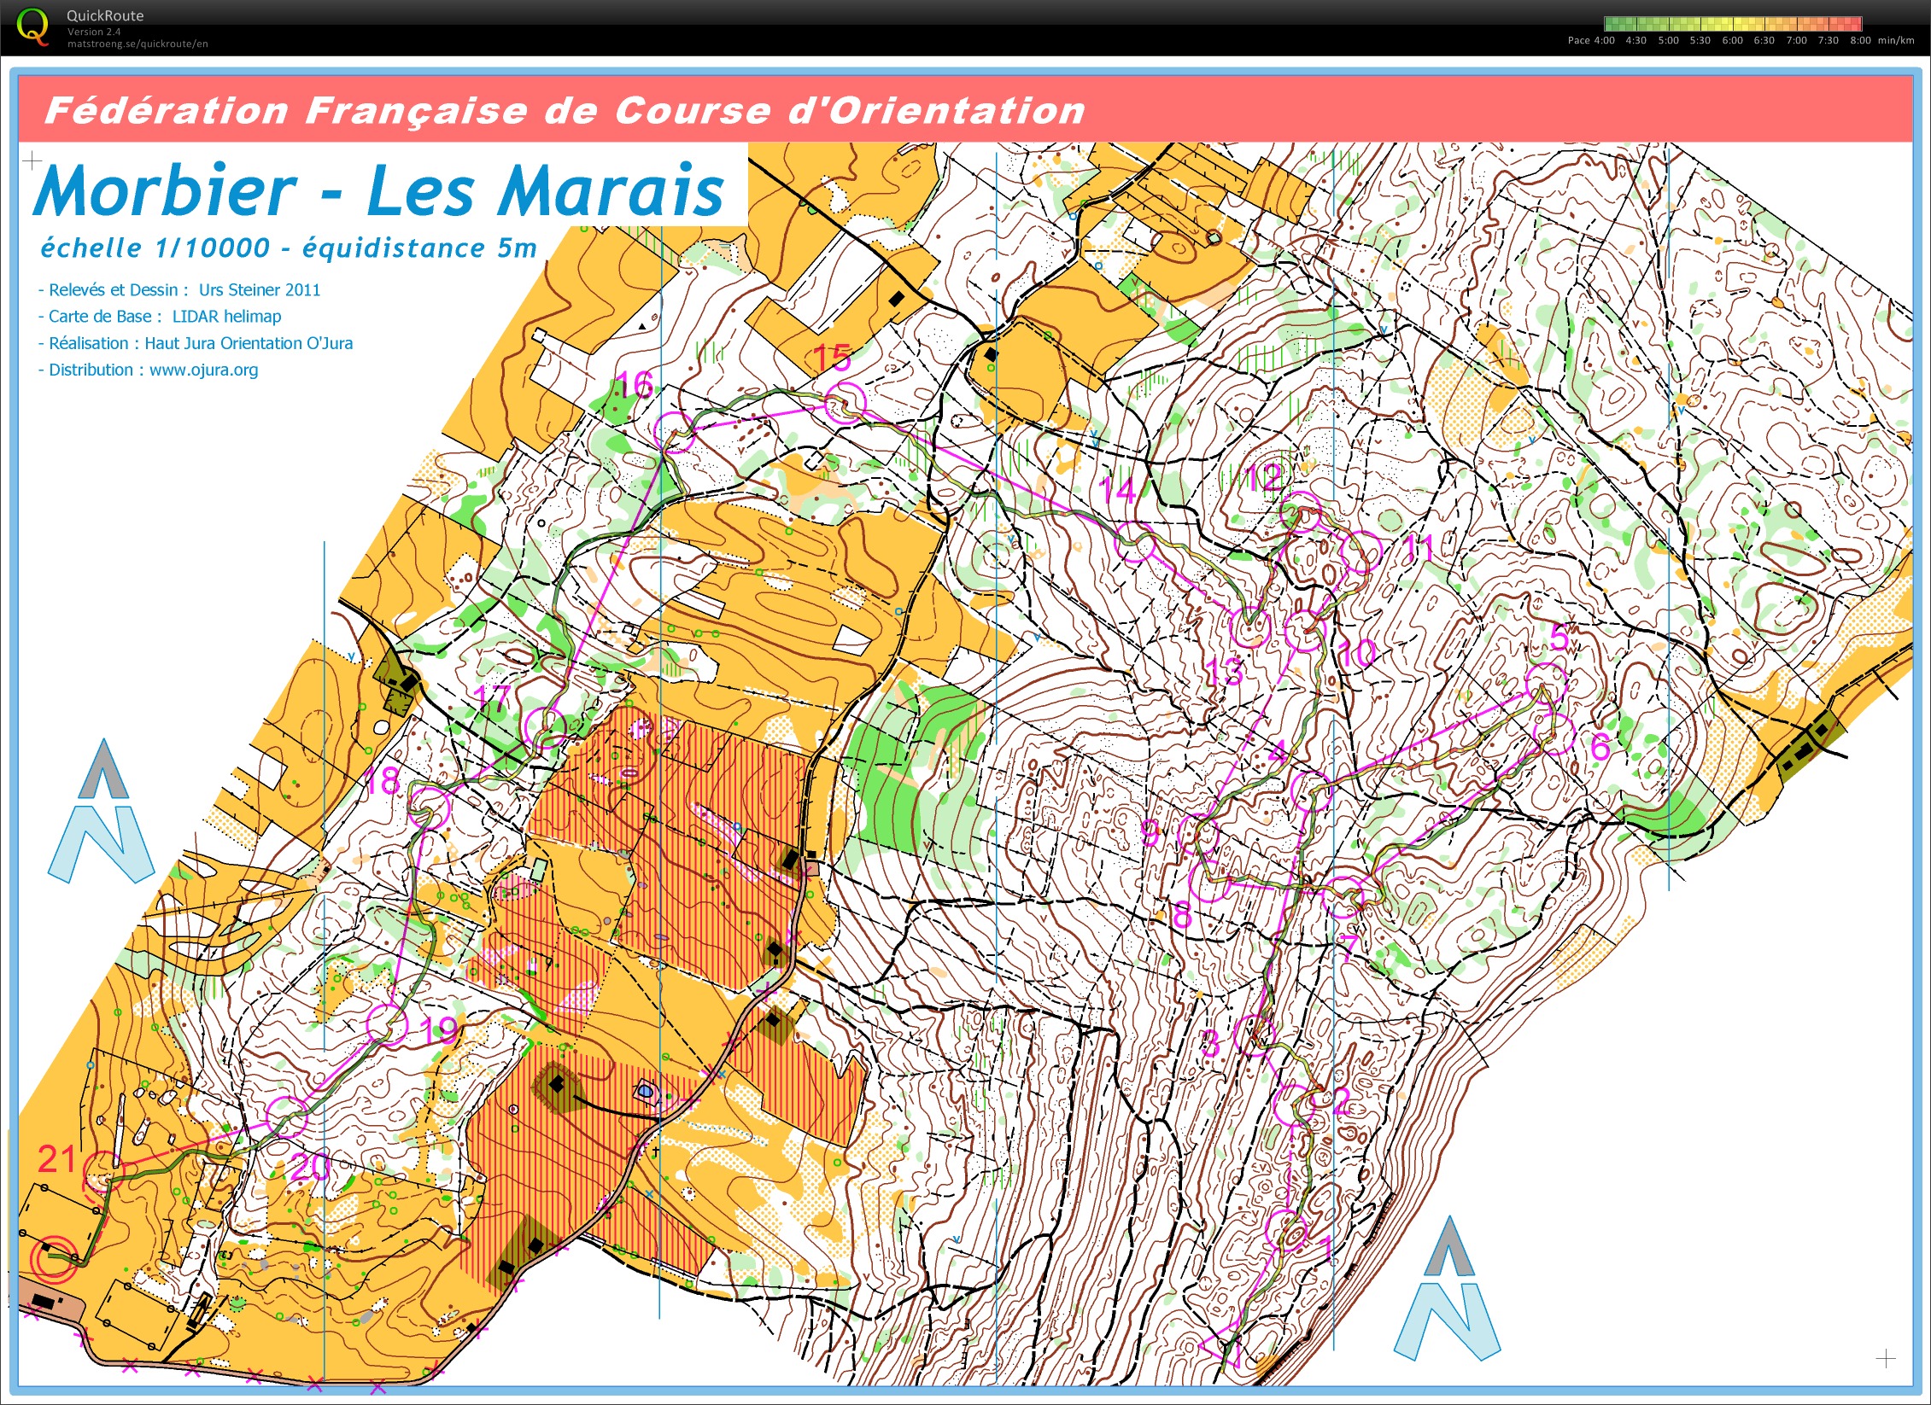Select control circle 19

pos(388,1025)
